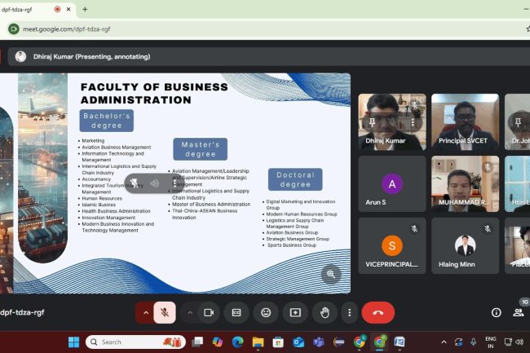530x353 pixels.
Task: Open a new browser tab
Action: pyautogui.click(x=85, y=9)
